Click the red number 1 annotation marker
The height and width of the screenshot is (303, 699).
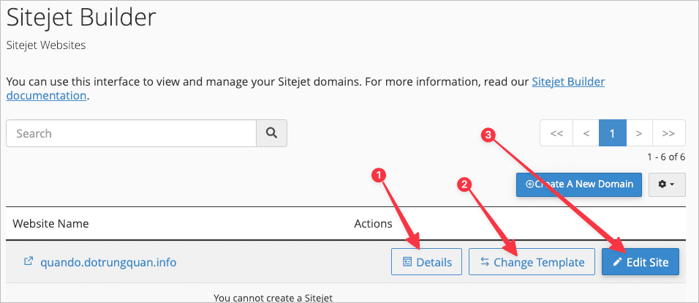click(x=378, y=174)
